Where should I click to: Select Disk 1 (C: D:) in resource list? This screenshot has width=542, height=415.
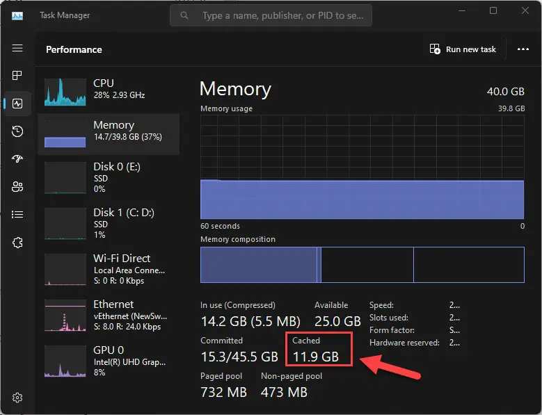(109, 223)
